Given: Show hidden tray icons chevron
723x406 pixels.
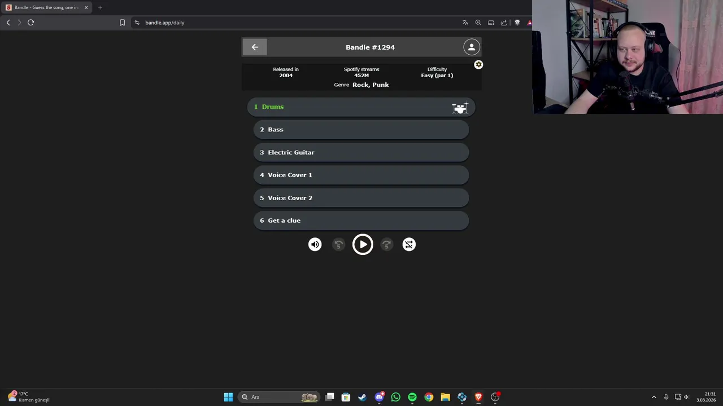Looking at the screenshot, I should pyautogui.click(x=654, y=397).
